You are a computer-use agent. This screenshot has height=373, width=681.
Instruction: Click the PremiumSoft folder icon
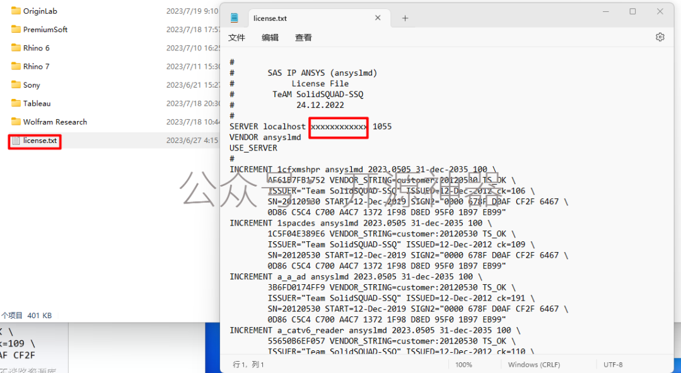tap(16, 29)
